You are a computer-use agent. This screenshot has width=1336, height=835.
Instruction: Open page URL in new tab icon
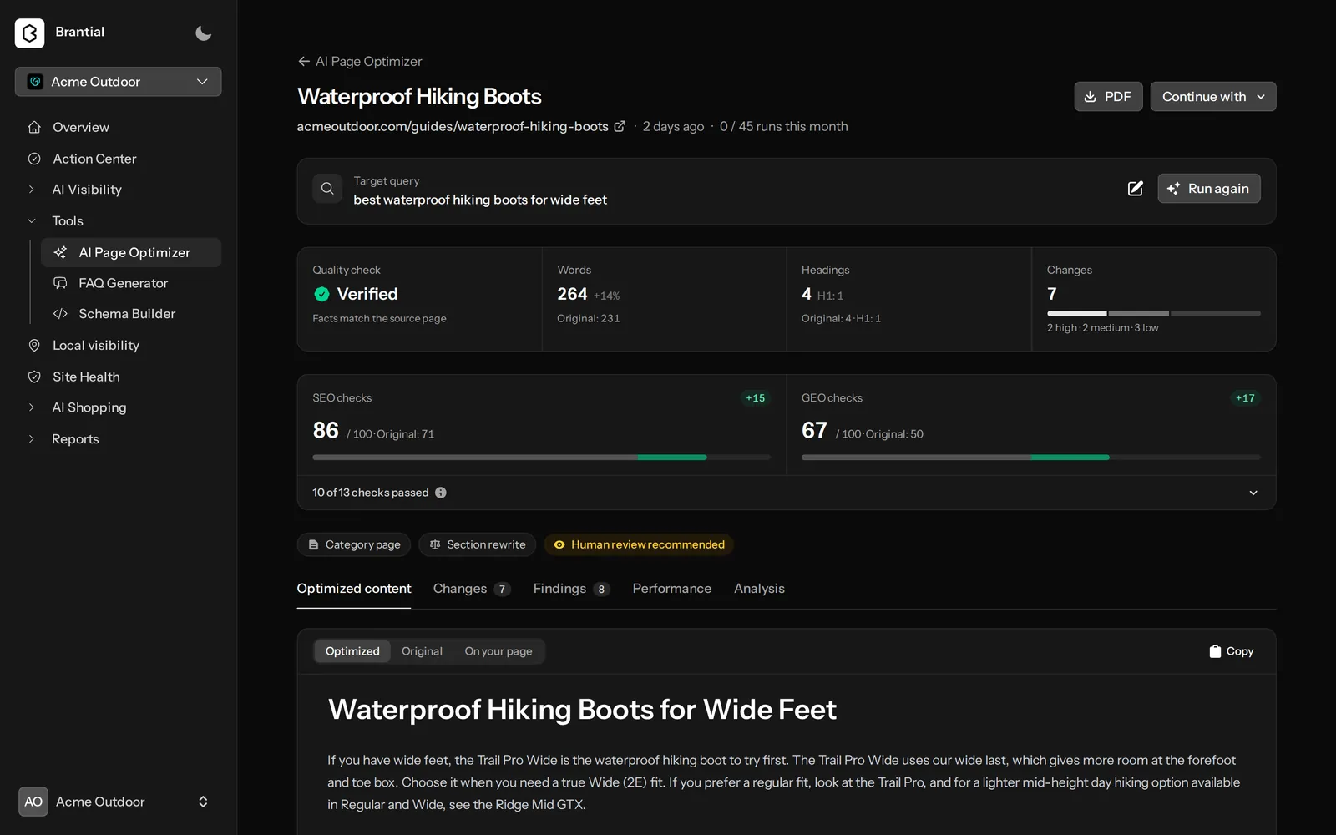tap(620, 127)
